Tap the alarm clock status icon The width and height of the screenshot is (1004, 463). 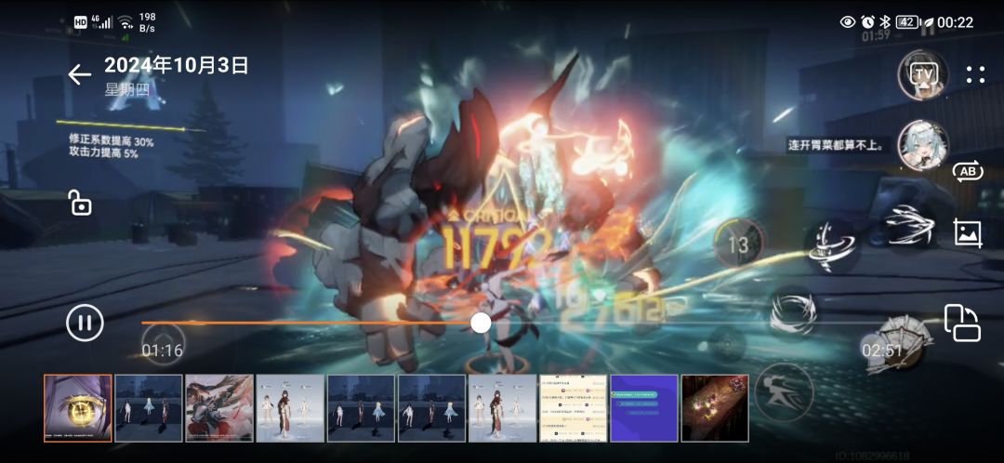tap(867, 21)
